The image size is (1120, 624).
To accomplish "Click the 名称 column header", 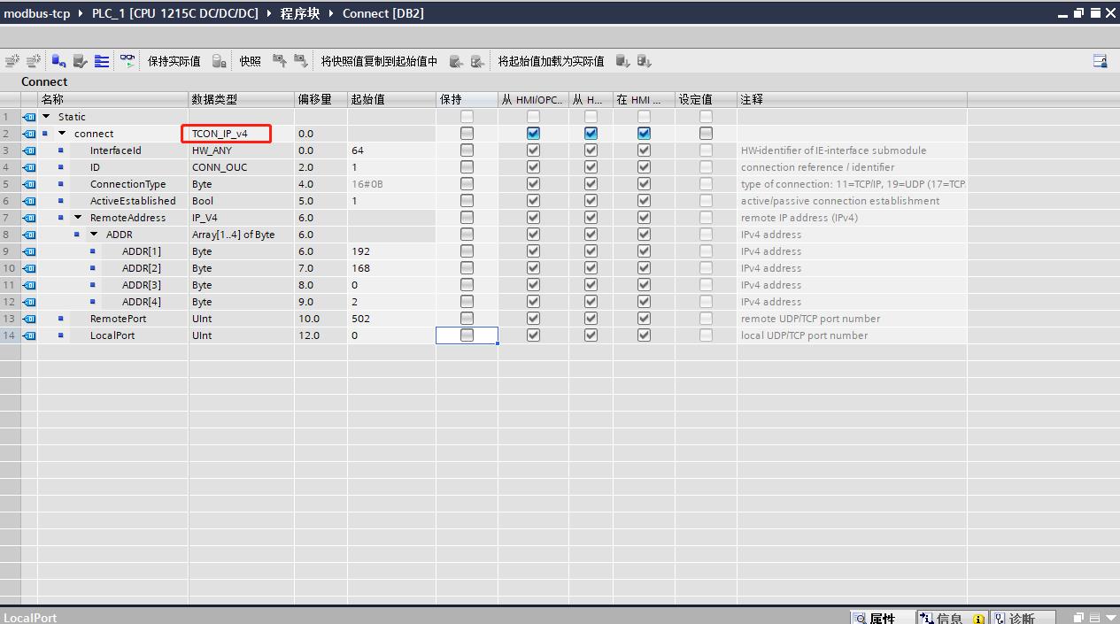I will coord(112,99).
